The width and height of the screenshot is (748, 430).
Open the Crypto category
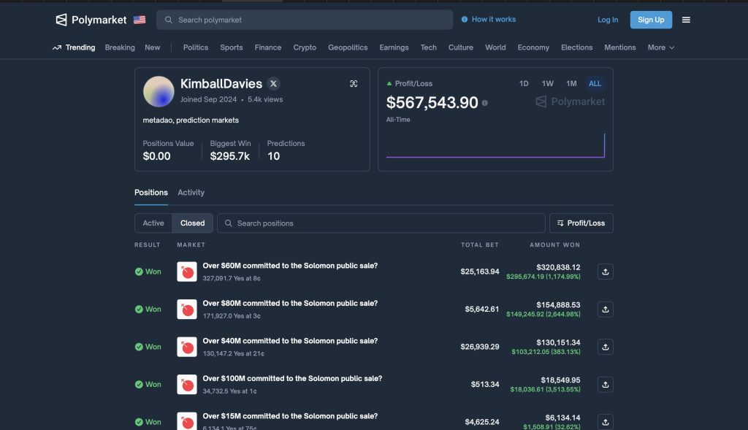click(305, 47)
